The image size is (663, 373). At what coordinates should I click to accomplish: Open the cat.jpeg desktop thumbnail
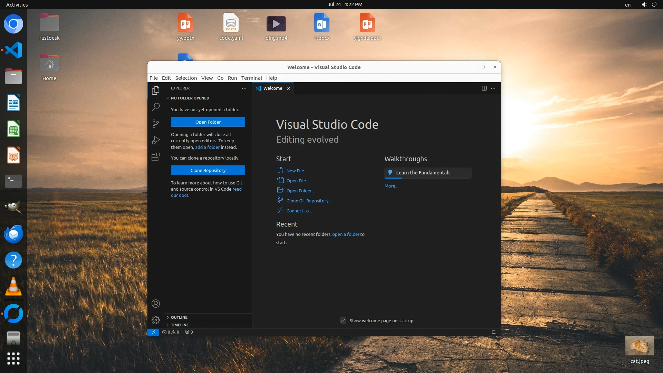(x=640, y=346)
